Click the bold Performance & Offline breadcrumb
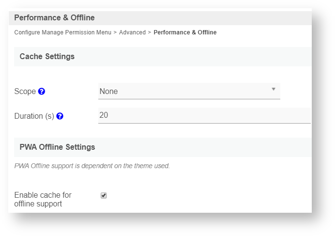Image resolution: width=335 pixels, height=236 pixels. [185, 32]
